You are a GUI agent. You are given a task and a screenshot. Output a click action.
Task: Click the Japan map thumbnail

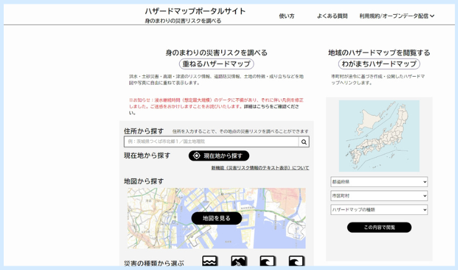coord(379,136)
